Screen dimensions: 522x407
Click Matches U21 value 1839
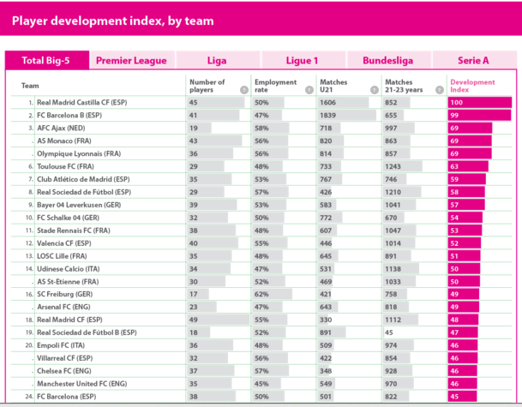click(327, 116)
